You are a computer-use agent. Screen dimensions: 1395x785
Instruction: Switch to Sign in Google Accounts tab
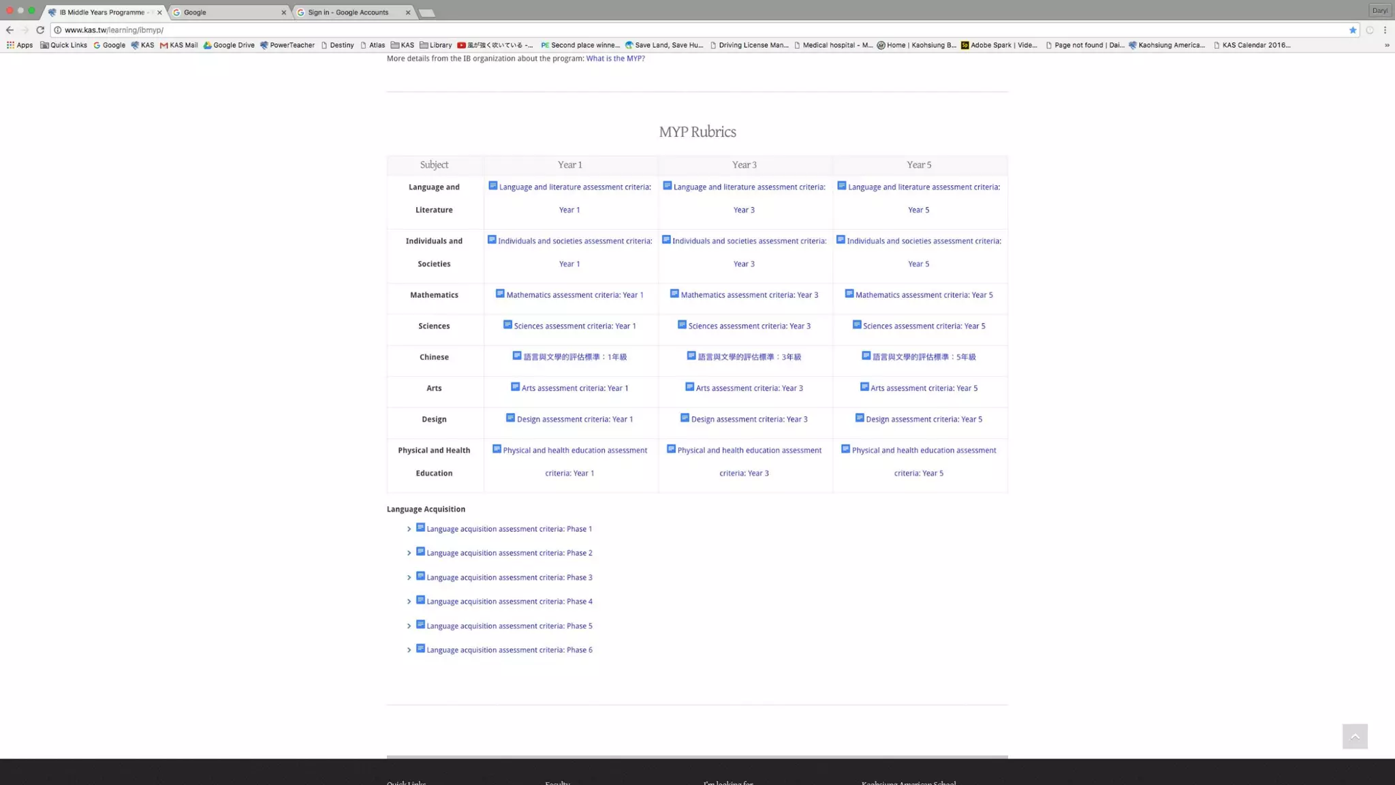coord(347,12)
